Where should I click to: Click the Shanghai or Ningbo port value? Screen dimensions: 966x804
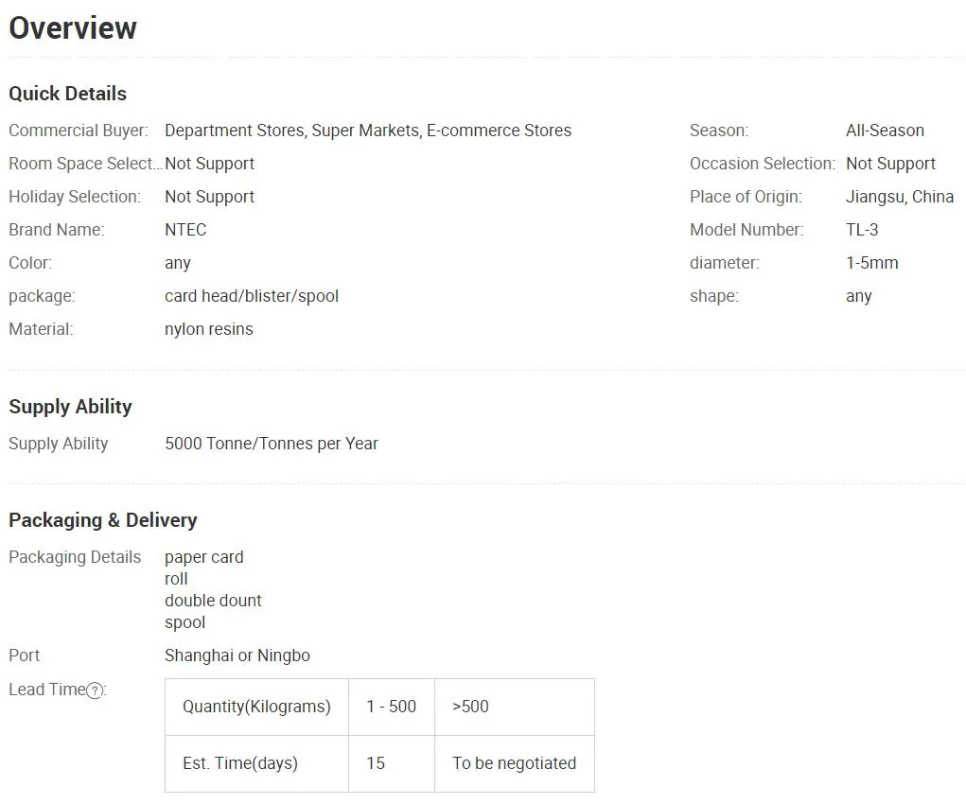point(237,655)
